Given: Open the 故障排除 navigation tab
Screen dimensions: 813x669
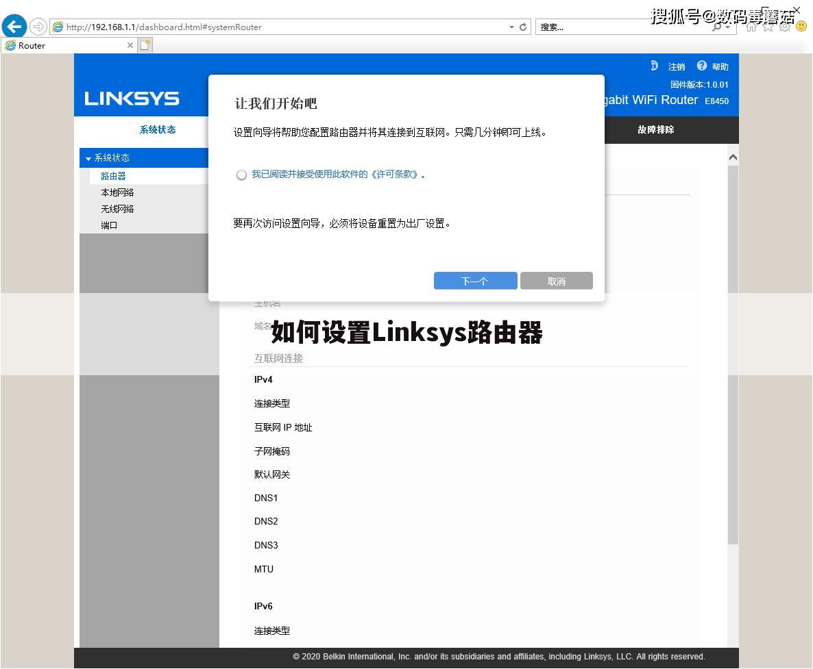Looking at the screenshot, I should click(x=655, y=130).
